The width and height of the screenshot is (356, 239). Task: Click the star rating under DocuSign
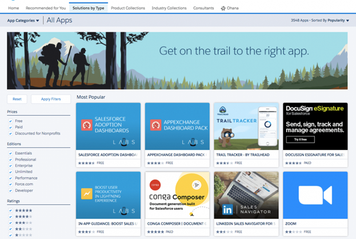[x=294, y=163]
